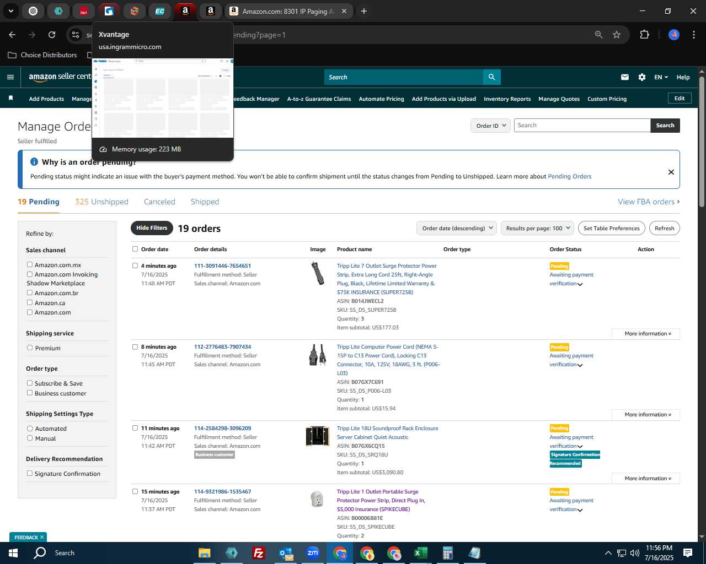The width and height of the screenshot is (706, 564).
Task: Click the bookmark ribbon icon on favorites bar
Action: (x=10, y=99)
